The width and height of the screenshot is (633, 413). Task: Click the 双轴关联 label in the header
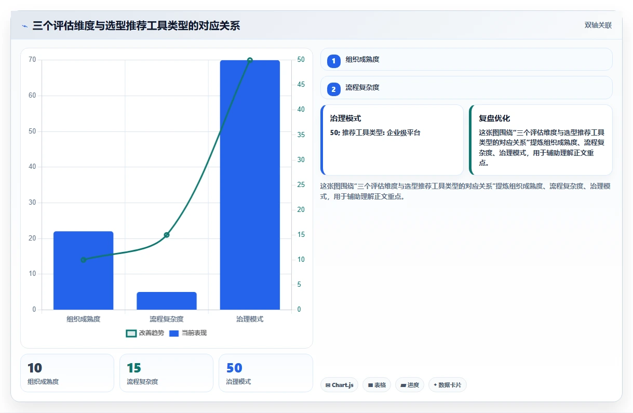[x=598, y=25]
